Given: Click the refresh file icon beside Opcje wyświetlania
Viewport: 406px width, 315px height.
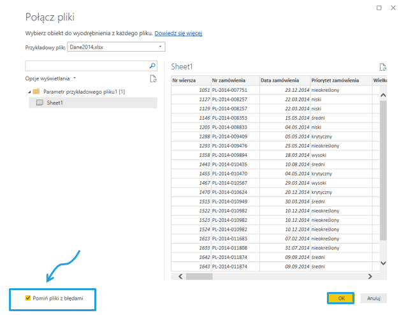Looking at the screenshot, I should (153, 78).
